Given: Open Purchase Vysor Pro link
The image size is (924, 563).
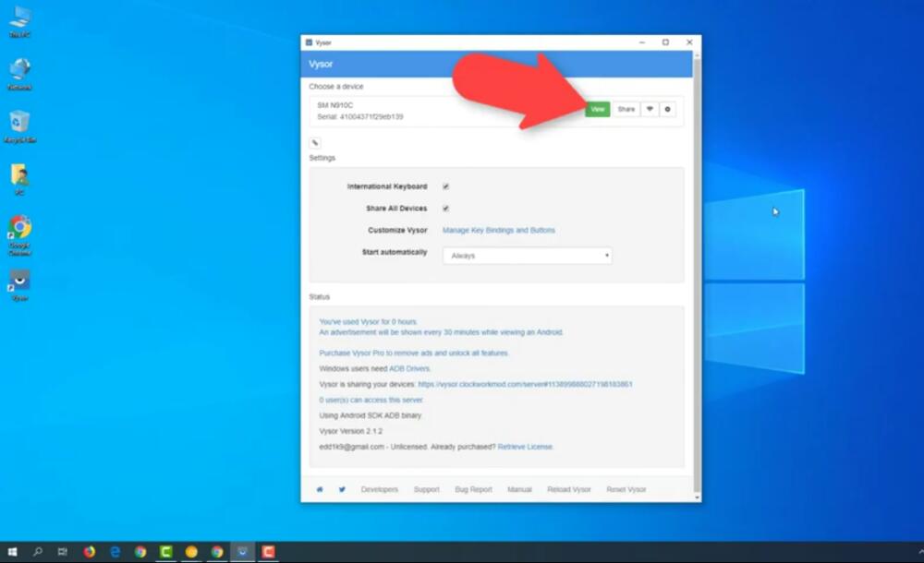Looking at the screenshot, I should coord(414,353).
